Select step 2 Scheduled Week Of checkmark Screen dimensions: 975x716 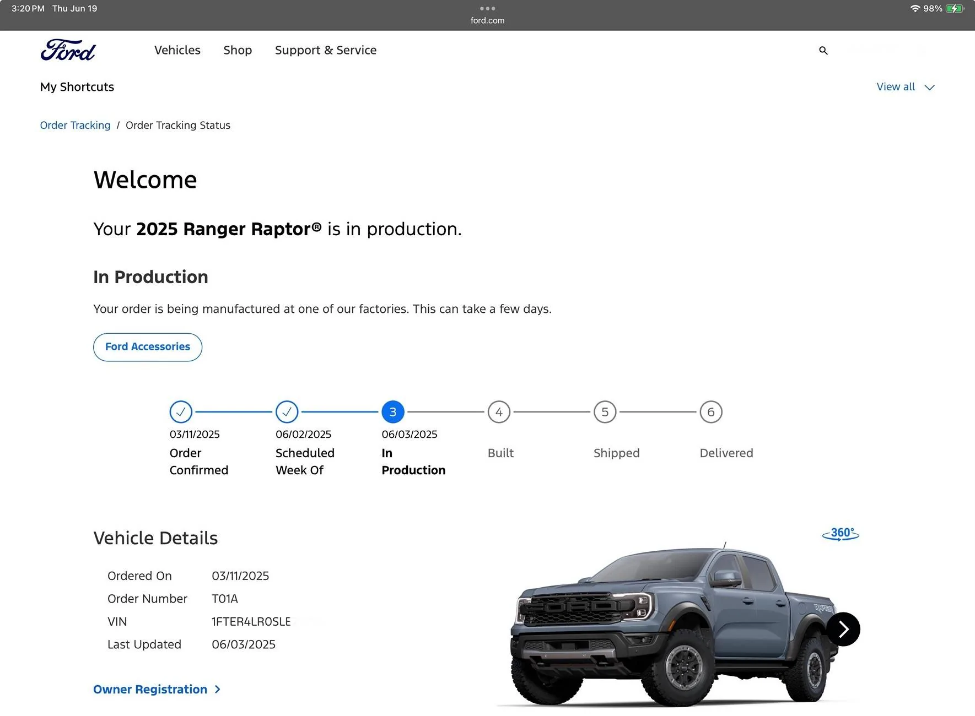(x=287, y=411)
